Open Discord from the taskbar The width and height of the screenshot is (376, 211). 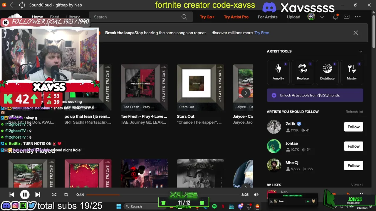pos(240,206)
